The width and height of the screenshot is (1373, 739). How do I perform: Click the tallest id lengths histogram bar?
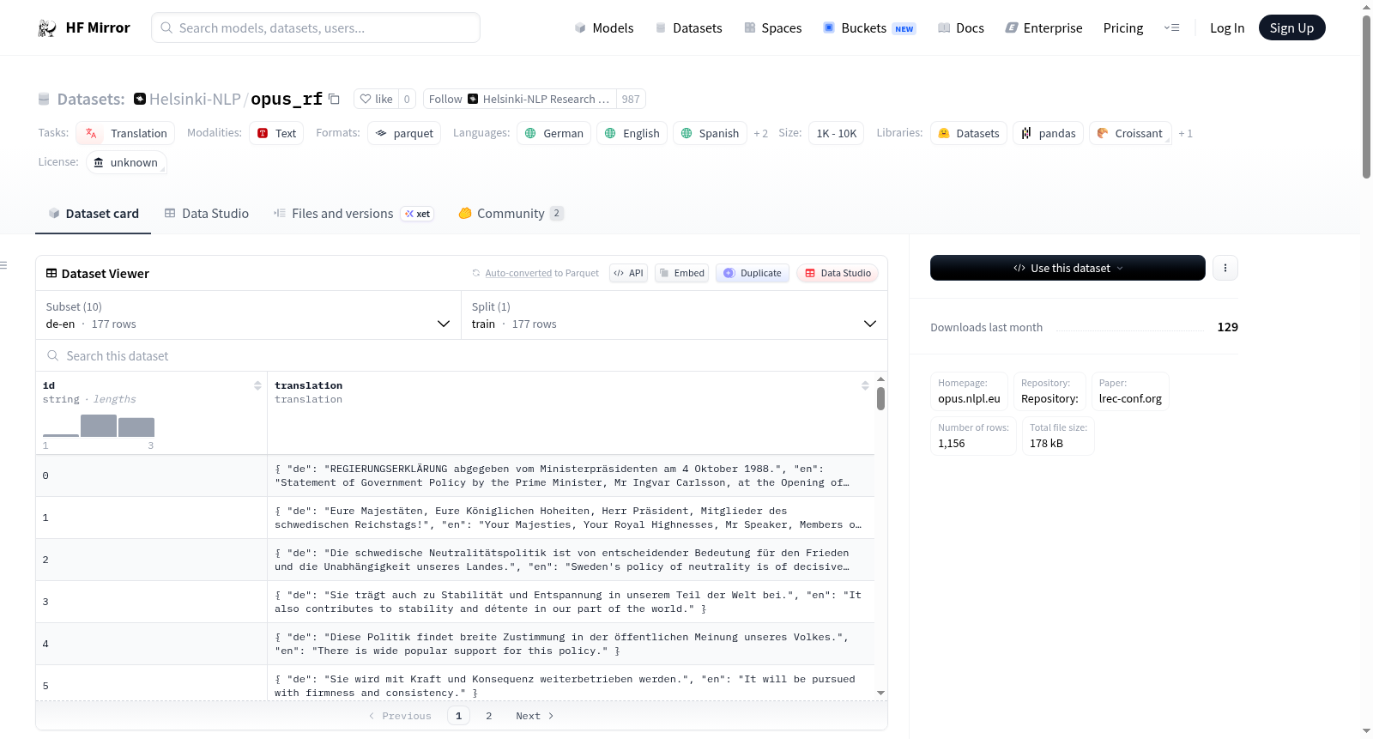tap(99, 426)
